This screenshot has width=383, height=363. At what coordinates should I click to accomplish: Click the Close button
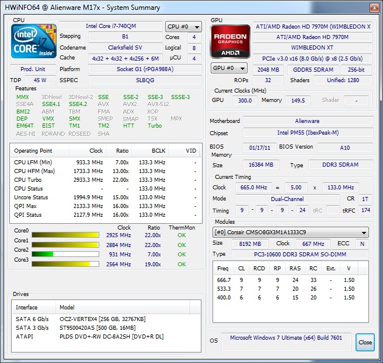tap(365, 342)
